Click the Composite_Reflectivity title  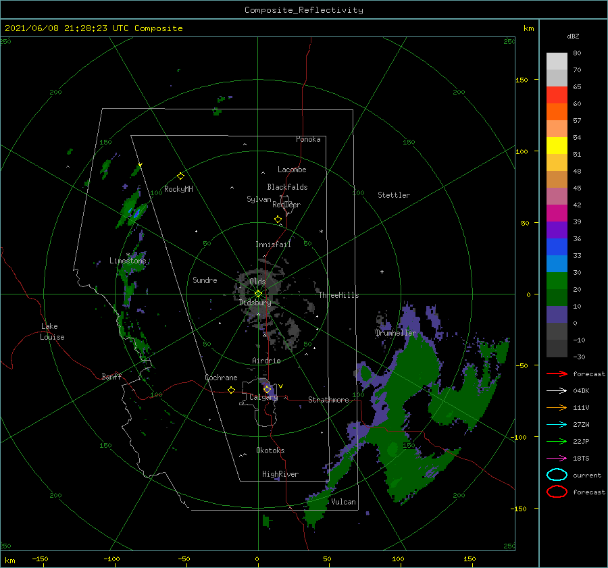point(303,10)
